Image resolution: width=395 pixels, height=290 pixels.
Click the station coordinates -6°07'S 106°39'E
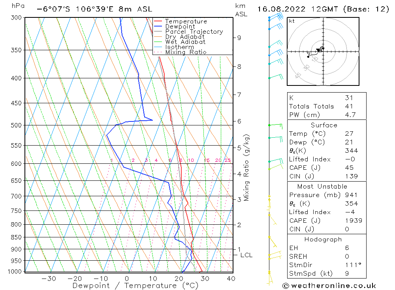tap(75, 9)
